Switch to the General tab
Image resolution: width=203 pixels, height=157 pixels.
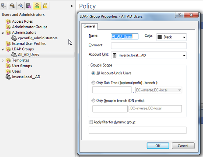[89, 26]
